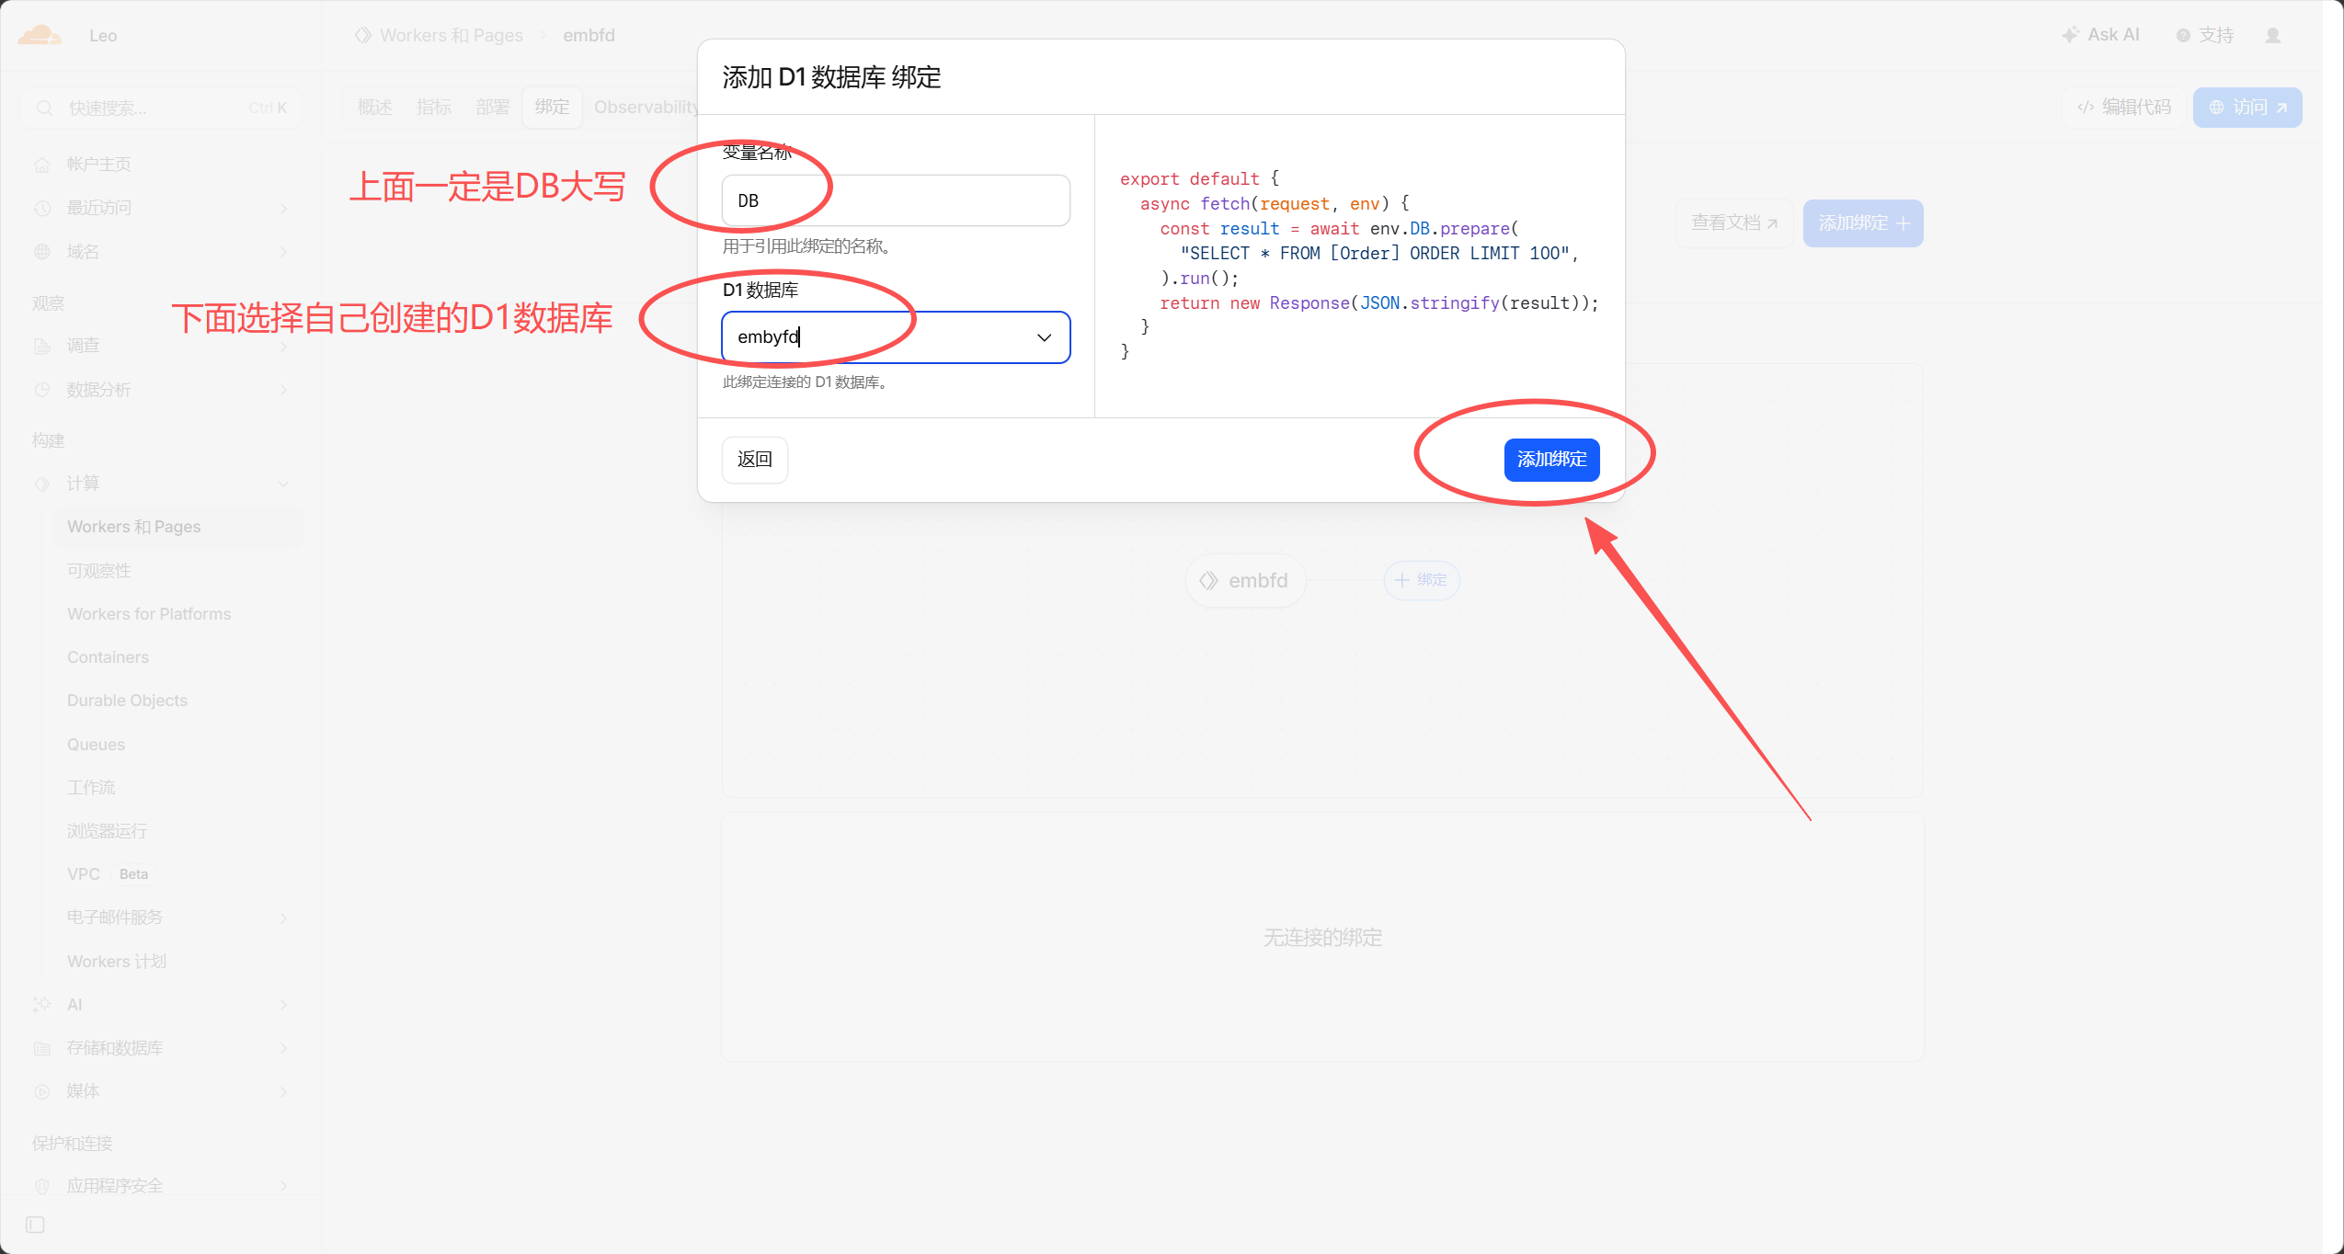The image size is (2344, 1254).
Task: Switch to the 绑定 tab
Action: coord(552,107)
